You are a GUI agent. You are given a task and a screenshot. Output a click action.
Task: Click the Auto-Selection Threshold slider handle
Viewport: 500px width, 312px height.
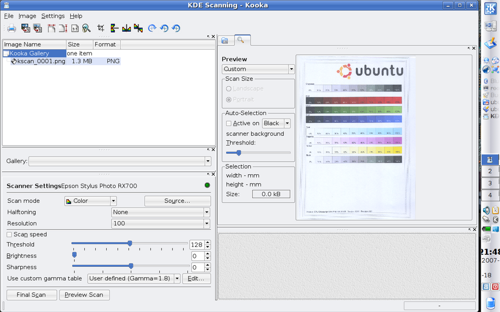click(x=239, y=153)
